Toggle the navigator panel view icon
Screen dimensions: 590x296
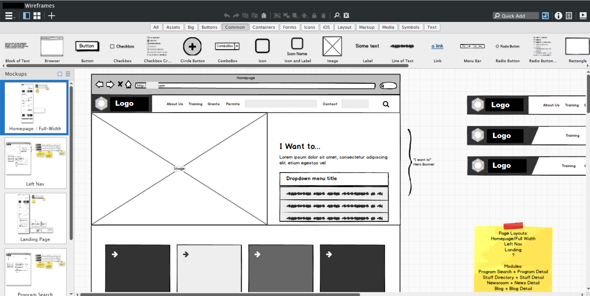coord(27,16)
